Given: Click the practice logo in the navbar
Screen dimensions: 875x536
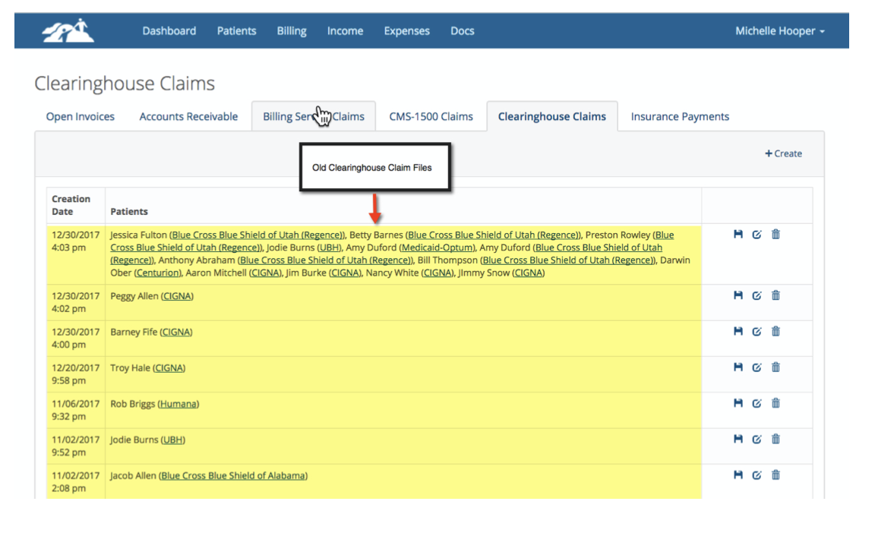Looking at the screenshot, I should 67,30.
